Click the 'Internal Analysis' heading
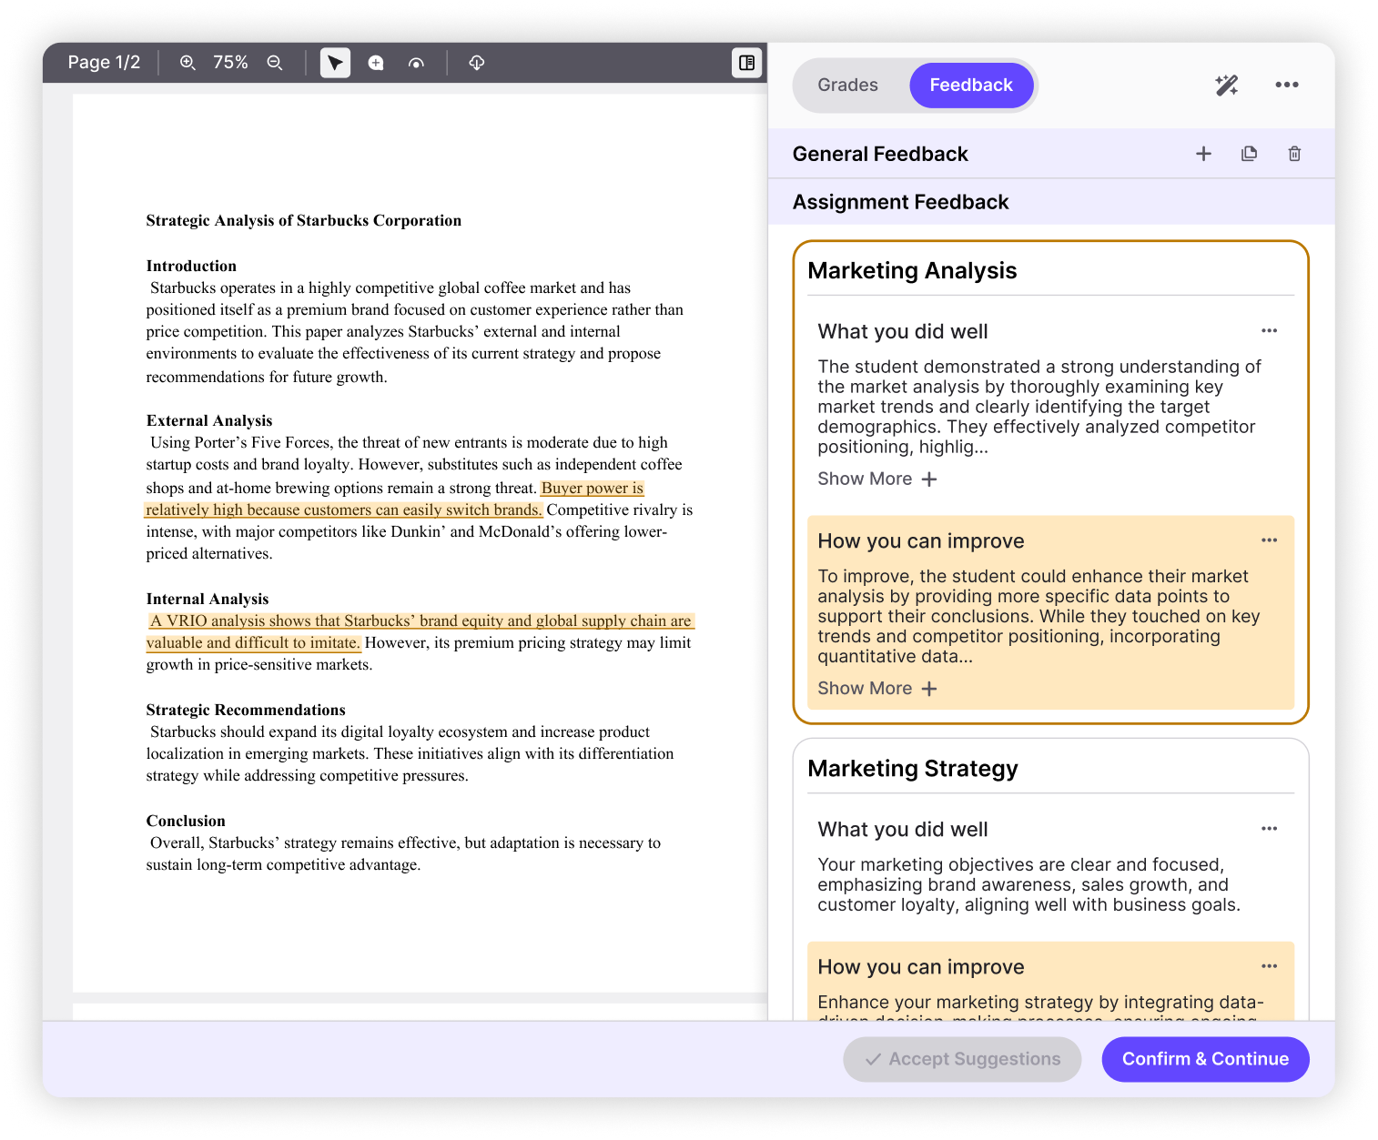 click(208, 599)
